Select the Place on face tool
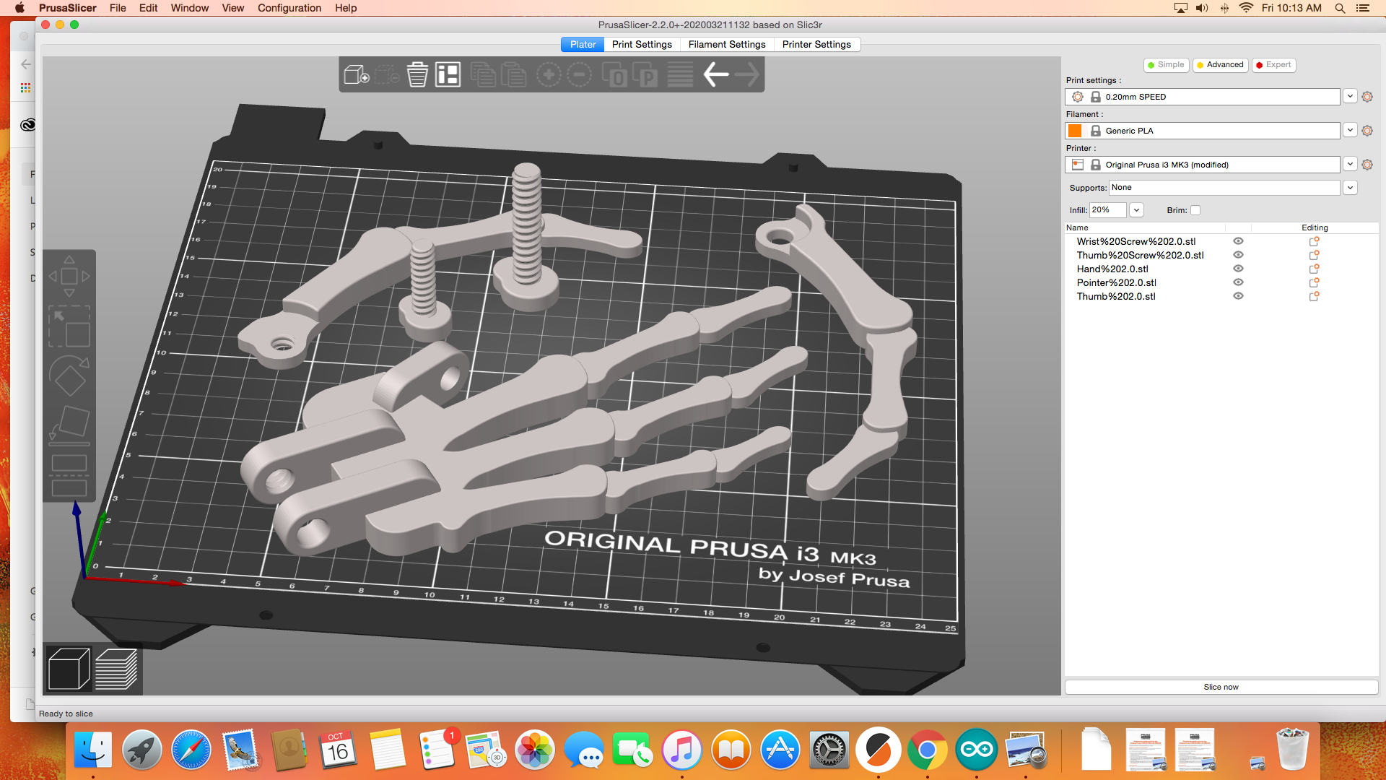1386x780 pixels. click(69, 425)
